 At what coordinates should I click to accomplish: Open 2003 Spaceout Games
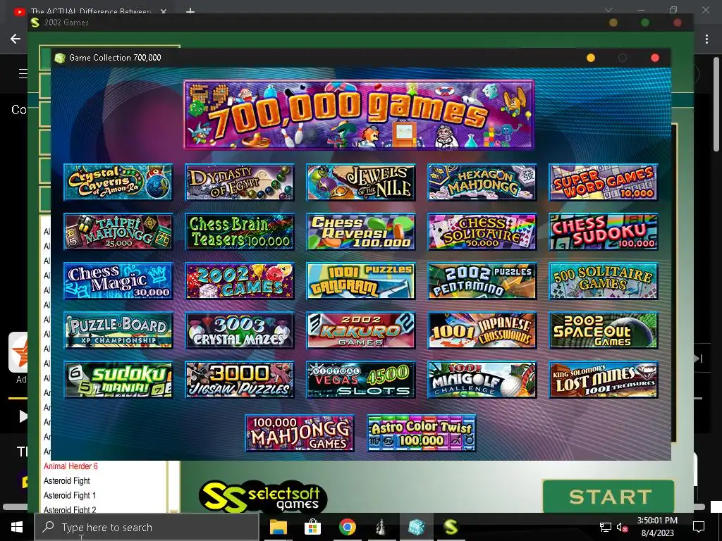(604, 330)
